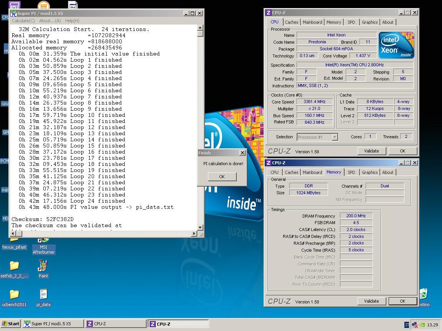Click OK in the Finish dialog
442x331 pixels.
tap(222, 177)
